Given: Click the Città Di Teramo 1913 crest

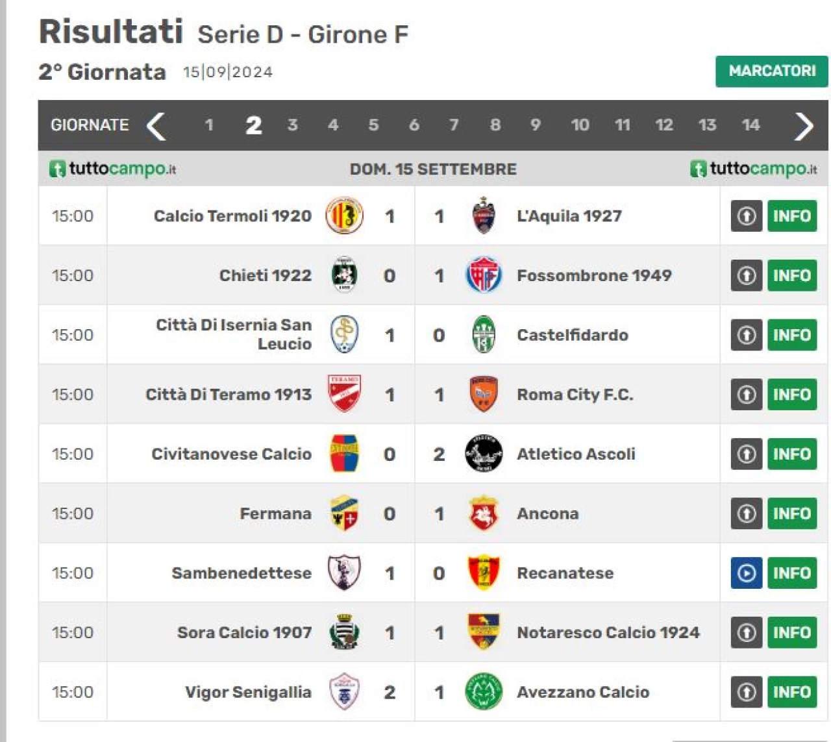Looking at the screenshot, I should [344, 394].
